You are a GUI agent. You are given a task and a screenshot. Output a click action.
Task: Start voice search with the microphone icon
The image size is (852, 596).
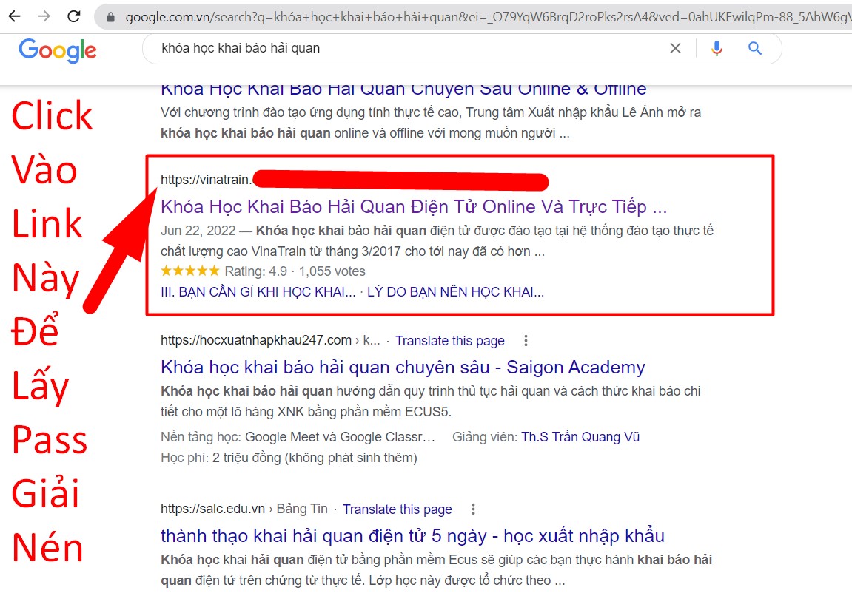[717, 48]
